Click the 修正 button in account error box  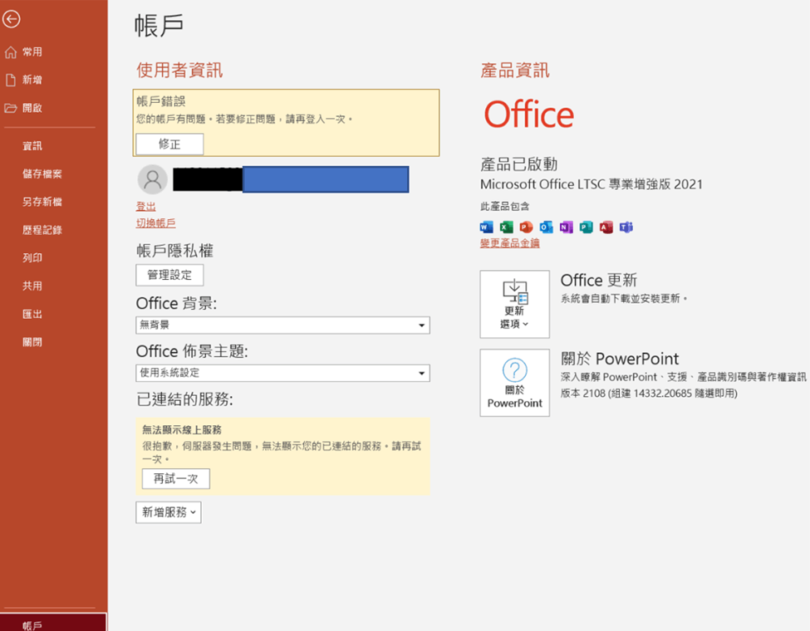pos(169,144)
